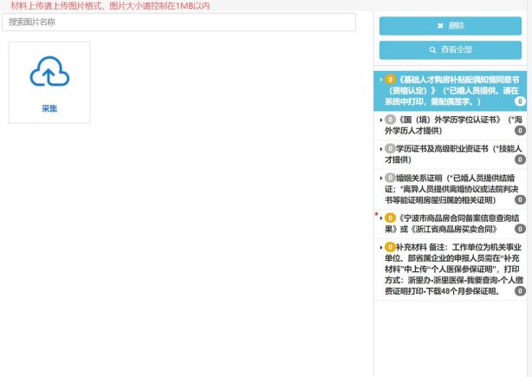Viewport: 532px width, 377px height.
Task: Click the right-side 0 counter on the 外学历人才提供 row
Action: click(520, 130)
